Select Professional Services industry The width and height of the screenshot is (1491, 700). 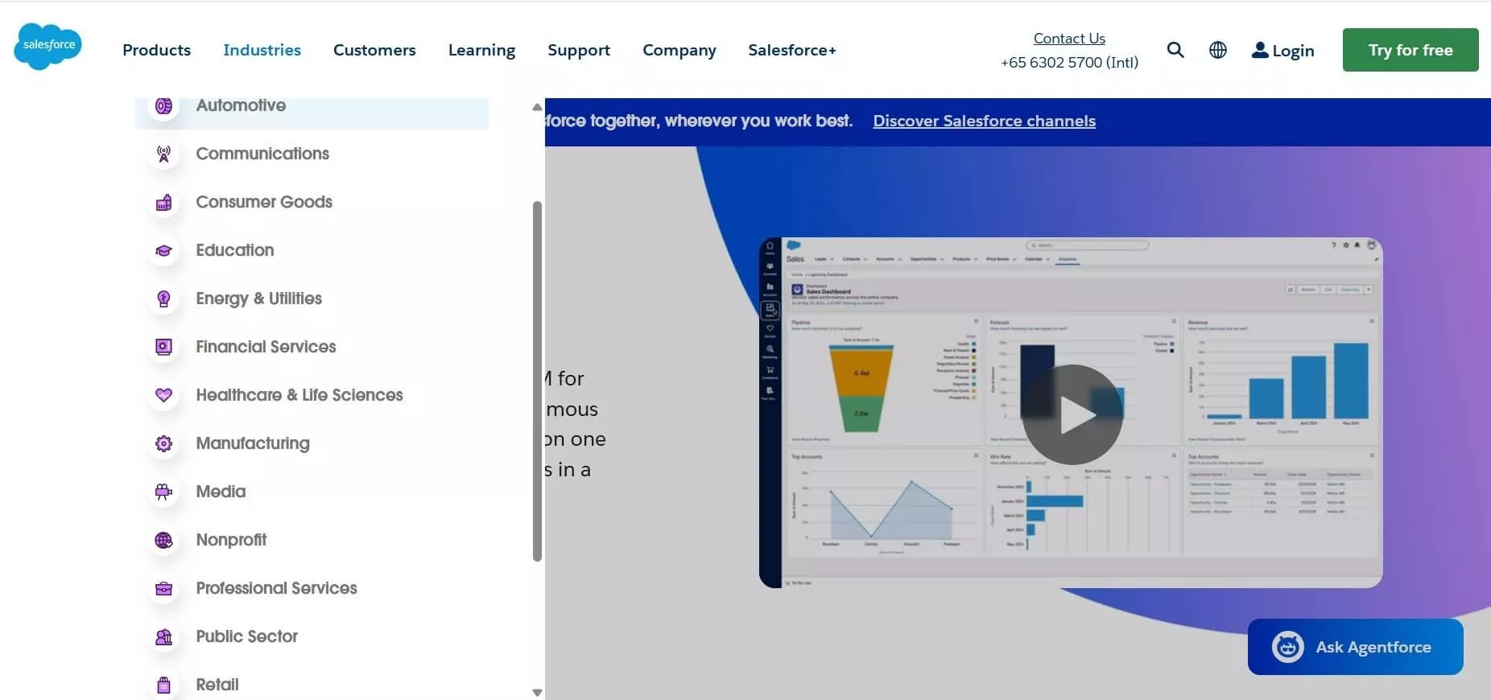click(x=277, y=588)
